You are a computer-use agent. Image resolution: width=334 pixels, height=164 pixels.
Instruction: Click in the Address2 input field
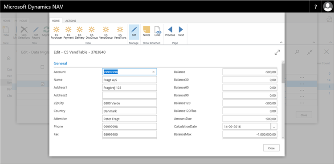click(x=130, y=95)
